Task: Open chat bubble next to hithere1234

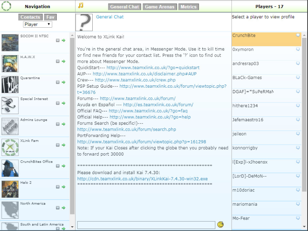Action: [298, 105]
